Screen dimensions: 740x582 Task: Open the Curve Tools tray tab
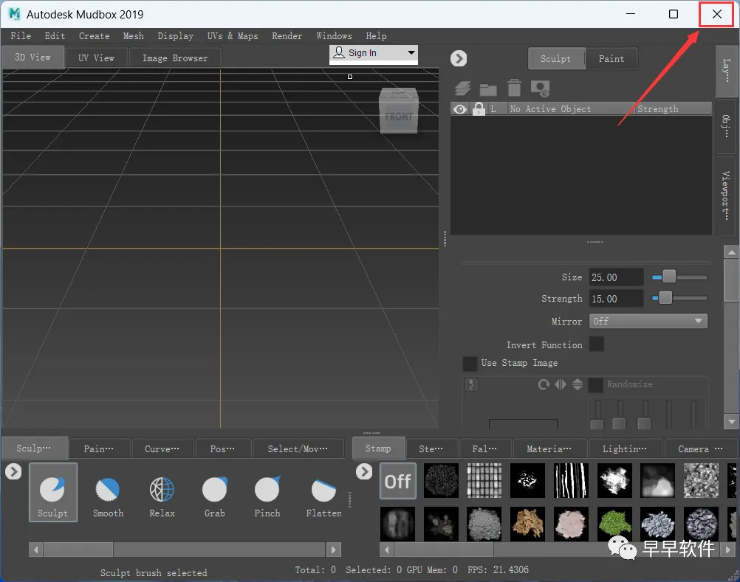(162, 449)
